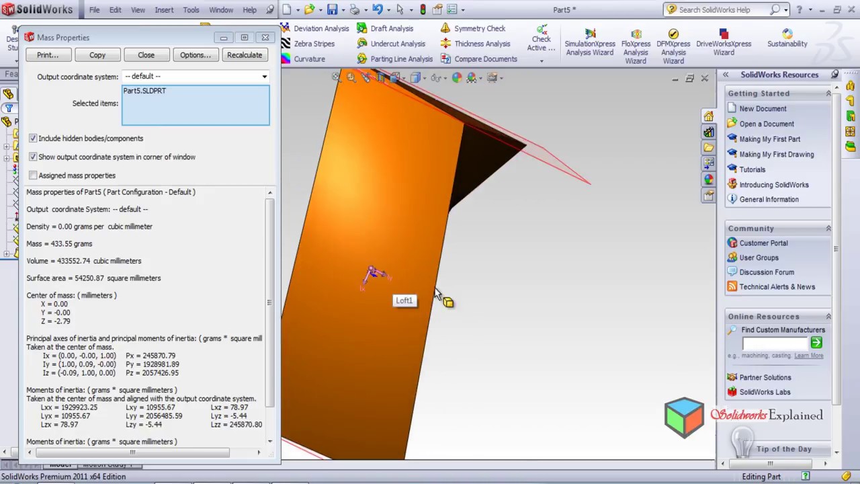Screen dimensions: 860x484
Task: Open File Explorer task pane tab
Action: 708,147
